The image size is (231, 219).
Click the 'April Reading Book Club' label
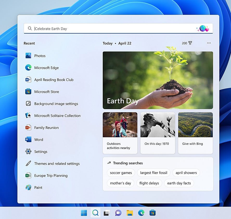[54, 80]
